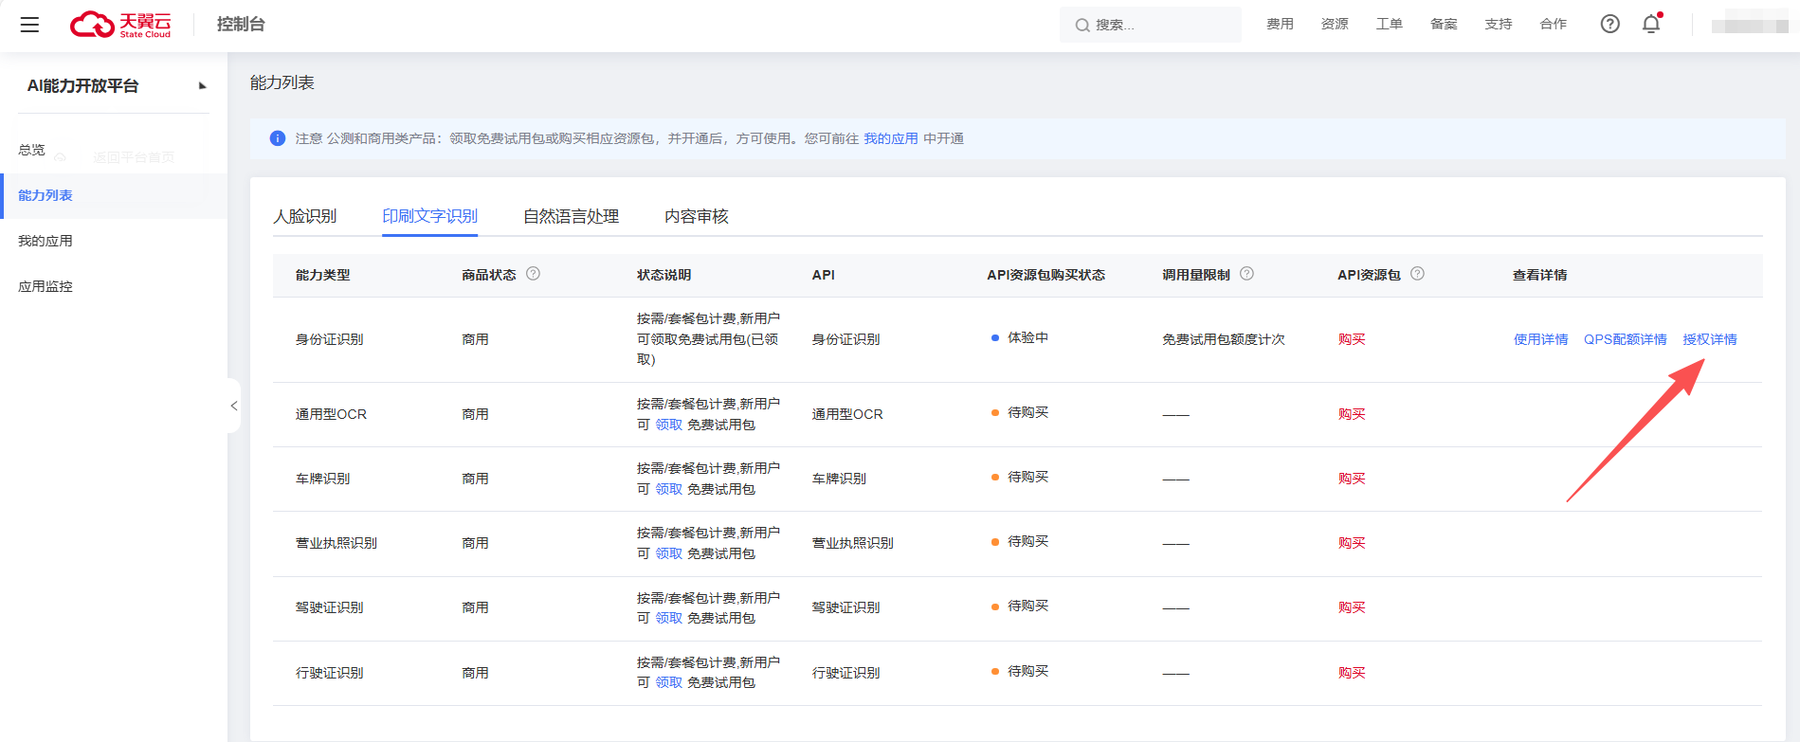Open the help question mark icon

click(x=1609, y=24)
